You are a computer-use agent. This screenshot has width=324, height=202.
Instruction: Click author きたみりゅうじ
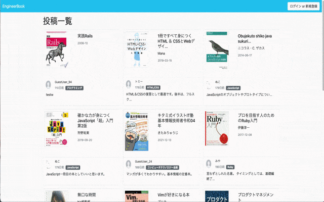[x=168, y=133]
